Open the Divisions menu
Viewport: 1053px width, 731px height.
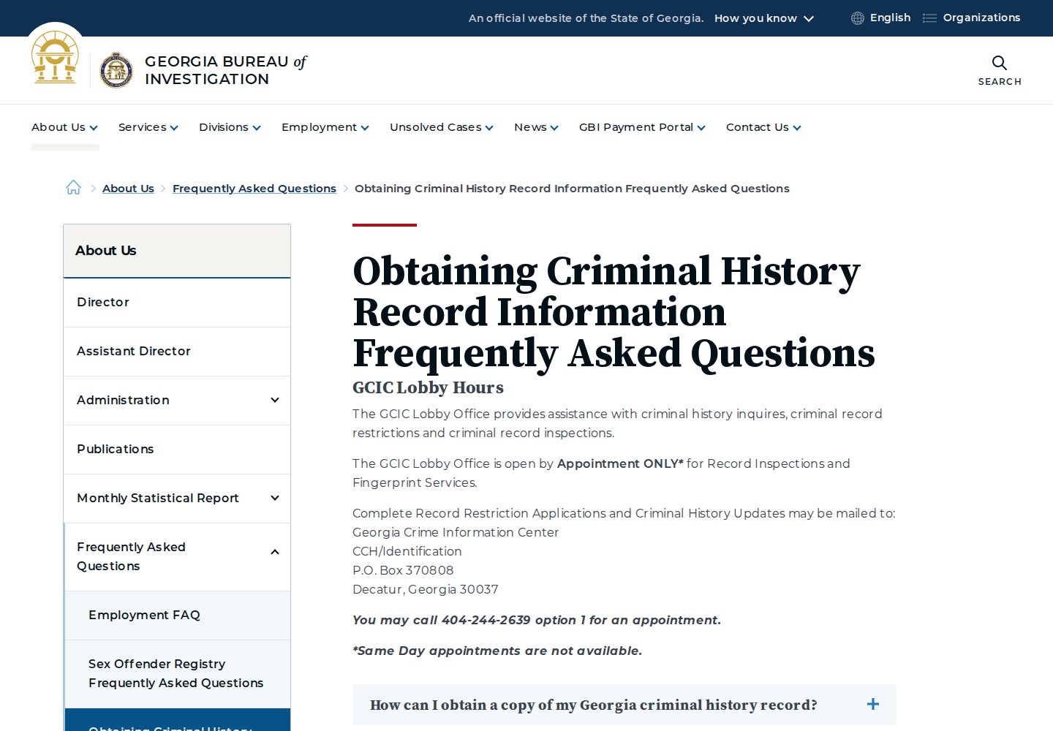point(230,127)
